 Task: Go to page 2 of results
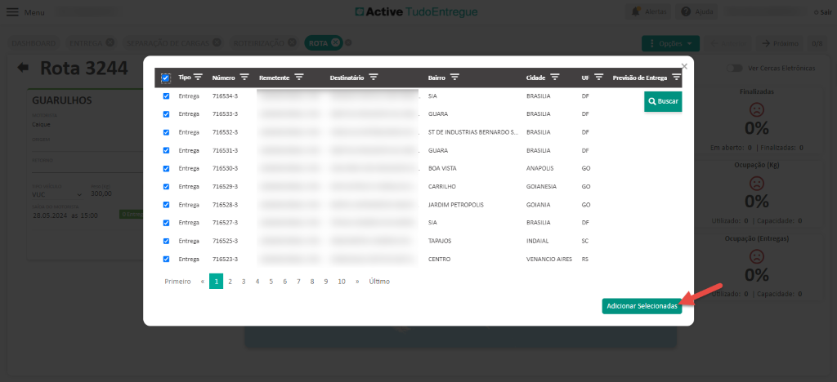230,282
